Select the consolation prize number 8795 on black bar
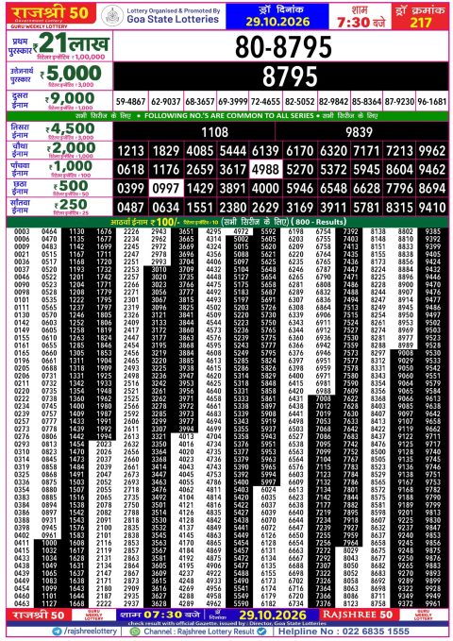The height and width of the screenshot is (641, 453). click(x=290, y=76)
